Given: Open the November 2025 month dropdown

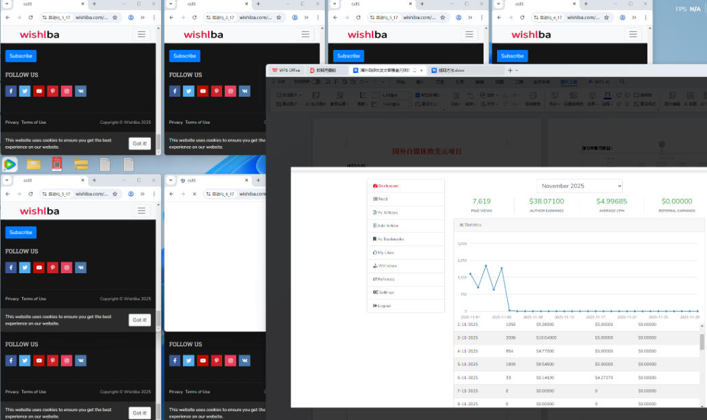Looking at the screenshot, I should point(579,186).
